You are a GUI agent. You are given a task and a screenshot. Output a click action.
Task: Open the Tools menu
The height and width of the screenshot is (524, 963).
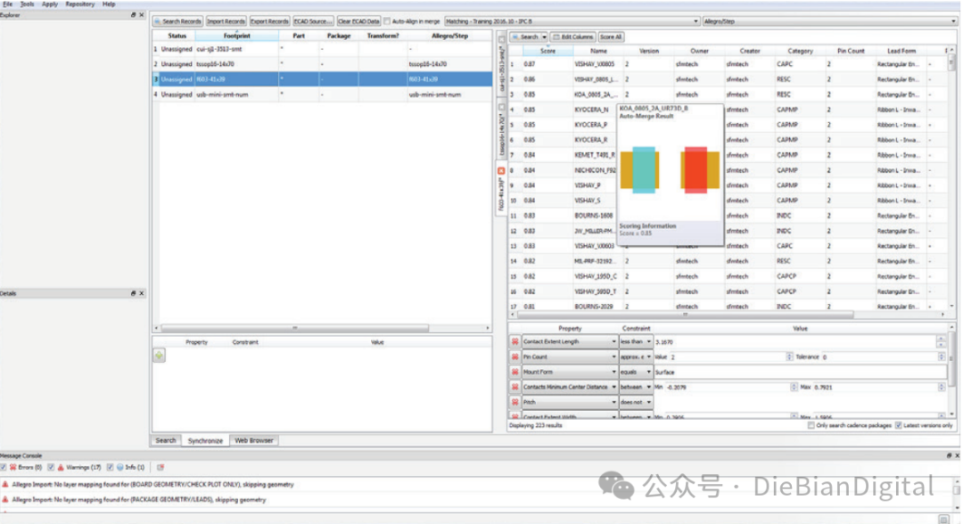[27, 4]
